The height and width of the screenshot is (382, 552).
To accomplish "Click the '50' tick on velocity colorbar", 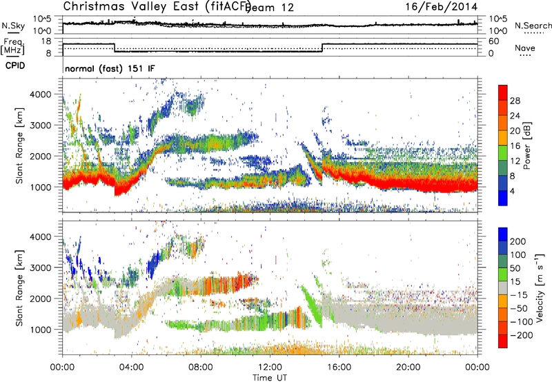I will [x=515, y=268].
